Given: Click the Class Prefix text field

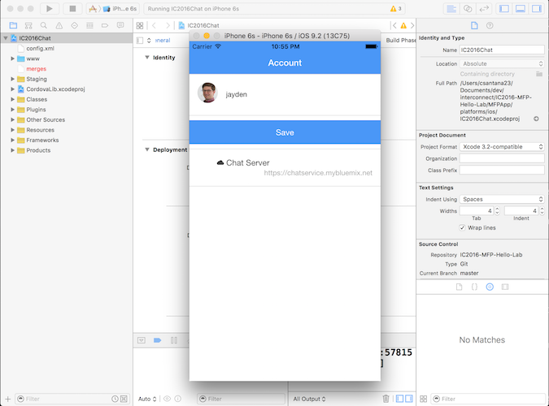Looking at the screenshot, I should pos(502,171).
